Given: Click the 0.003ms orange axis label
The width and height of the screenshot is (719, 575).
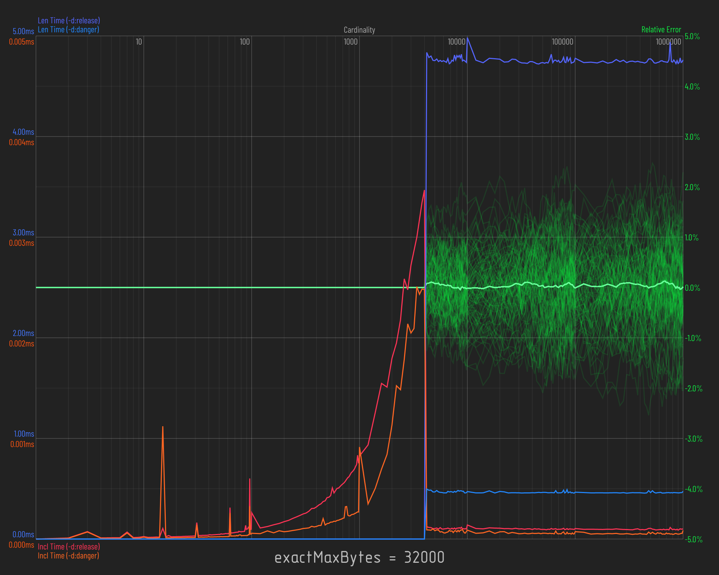Looking at the screenshot, I should pos(22,243).
